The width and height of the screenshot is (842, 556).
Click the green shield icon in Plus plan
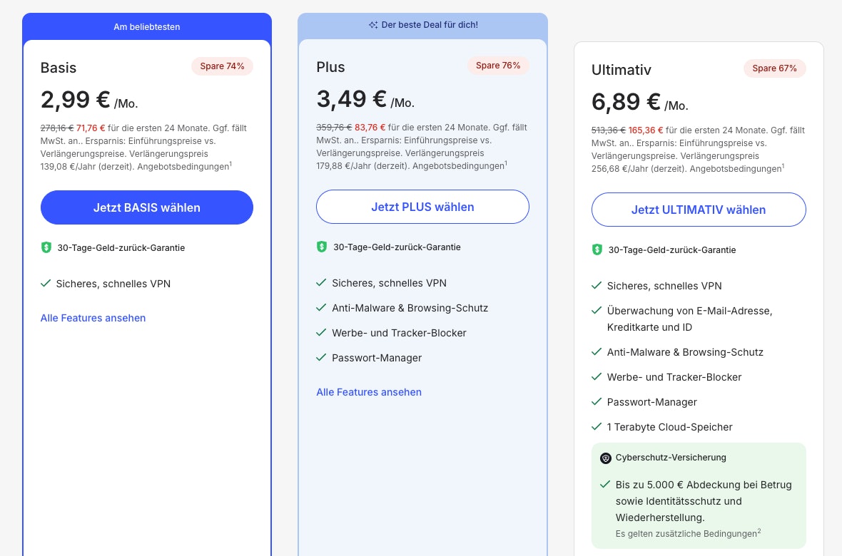[322, 247]
